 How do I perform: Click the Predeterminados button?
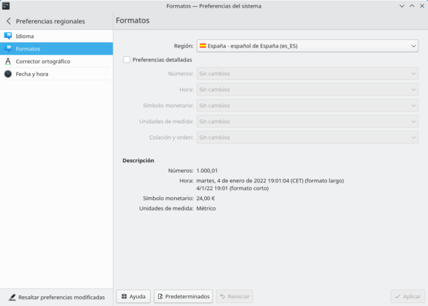click(183, 296)
